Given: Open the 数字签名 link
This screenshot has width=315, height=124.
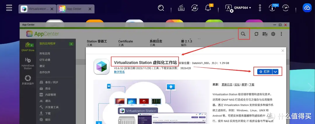Looking at the screenshot, I should 119,72.
